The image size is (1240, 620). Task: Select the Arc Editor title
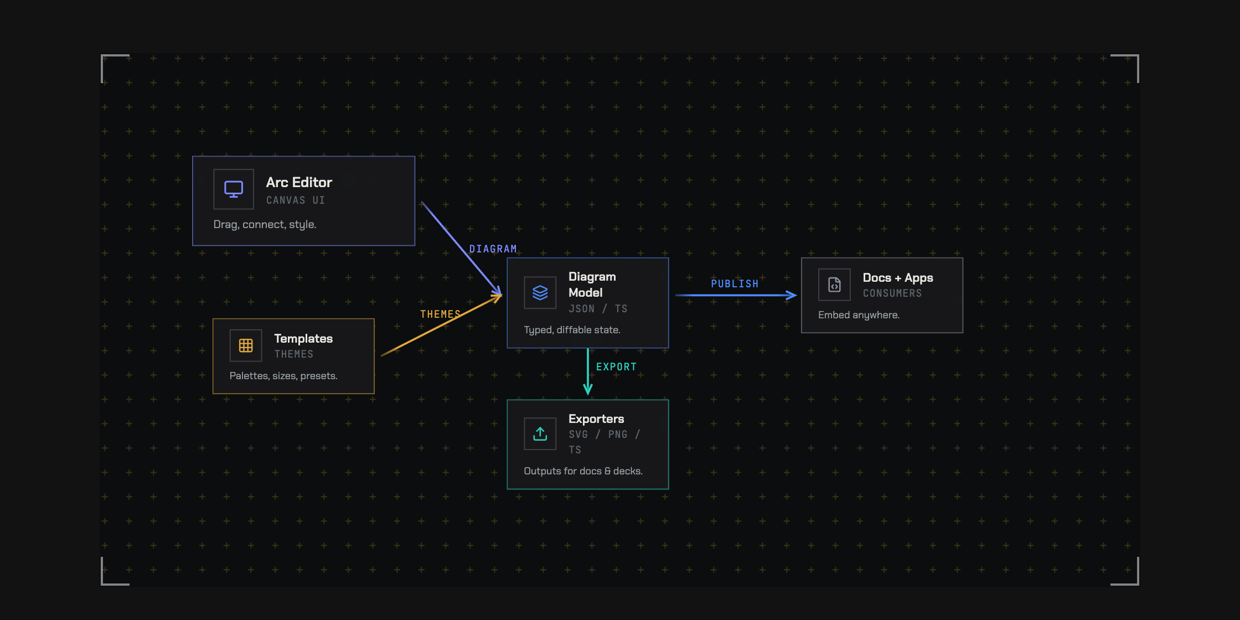click(x=299, y=182)
